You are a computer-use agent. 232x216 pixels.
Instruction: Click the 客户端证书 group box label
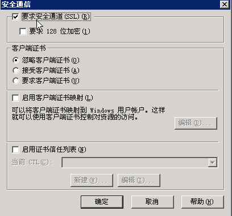[28, 48]
